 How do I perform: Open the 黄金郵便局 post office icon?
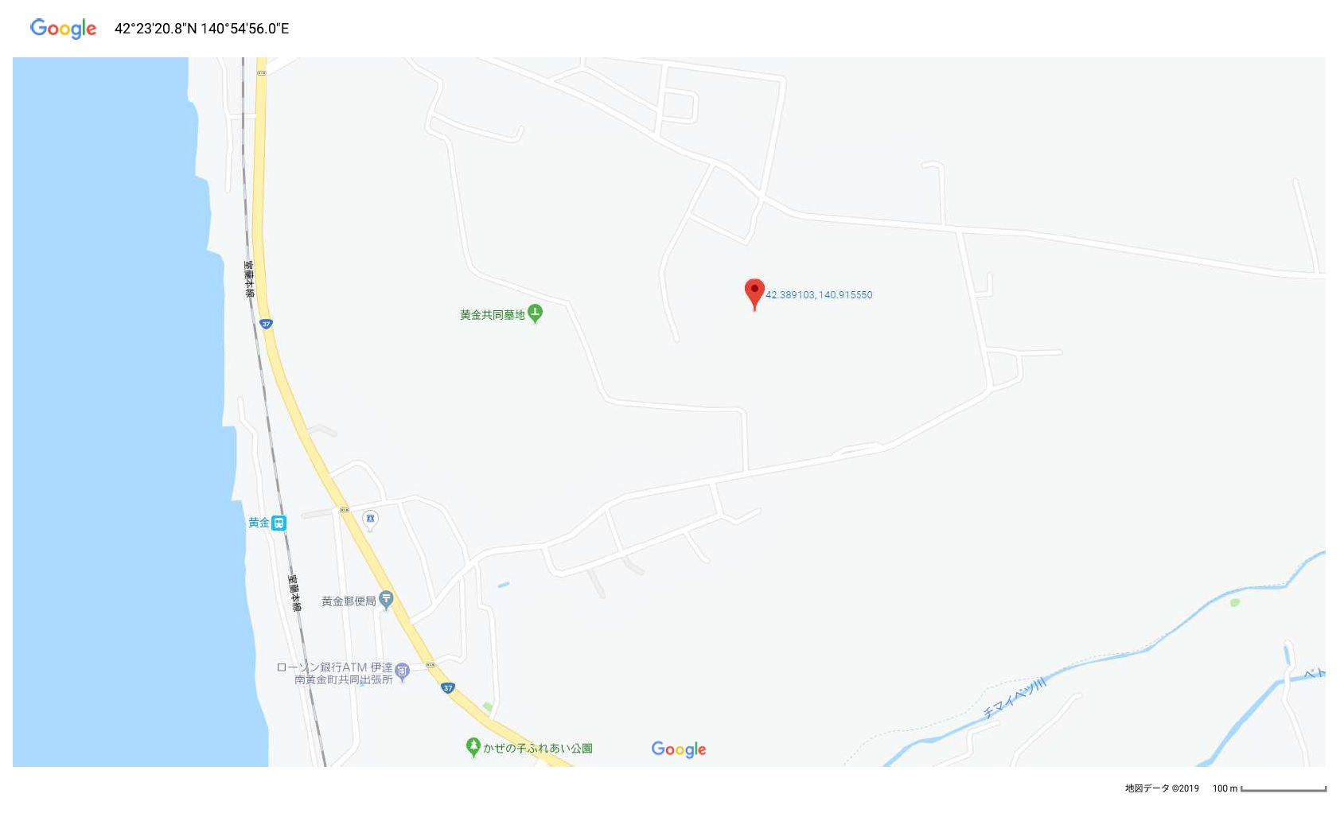click(x=386, y=600)
